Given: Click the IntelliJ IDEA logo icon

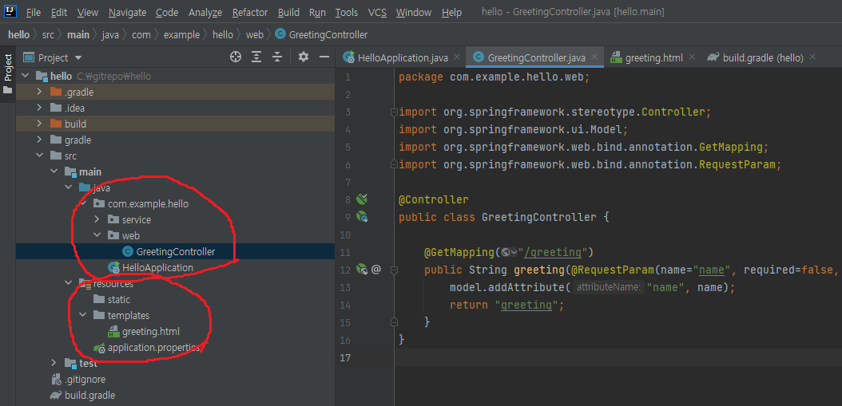Looking at the screenshot, I should [10, 10].
